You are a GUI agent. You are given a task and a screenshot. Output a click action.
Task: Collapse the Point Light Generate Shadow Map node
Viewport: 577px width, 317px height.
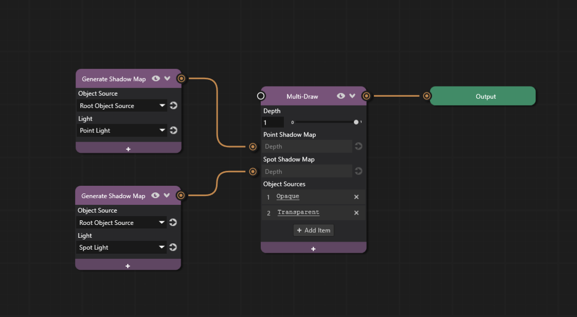[x=168, y=78]
